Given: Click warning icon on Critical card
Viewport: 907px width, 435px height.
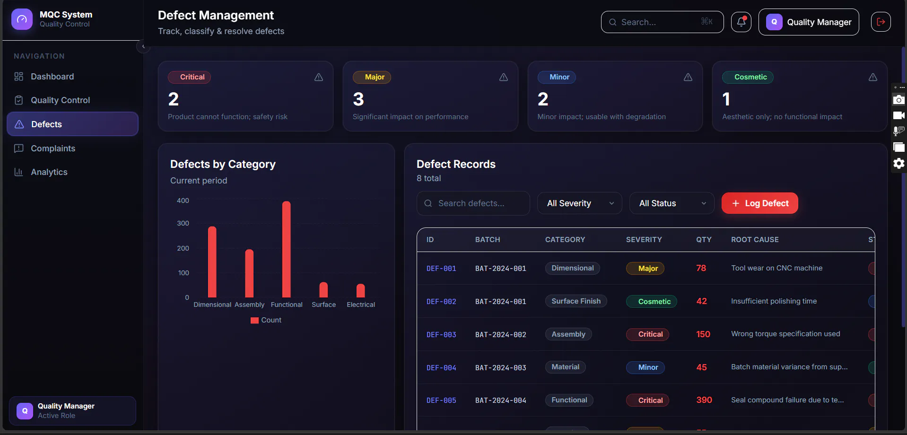Looking at the screenshot, I should pyautogui.click(x=319, y=77).
